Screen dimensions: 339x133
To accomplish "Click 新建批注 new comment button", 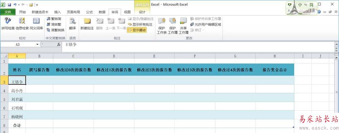I will 87,24.
